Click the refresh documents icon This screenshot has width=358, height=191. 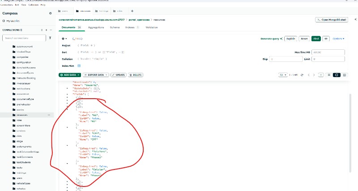[303, 75]
